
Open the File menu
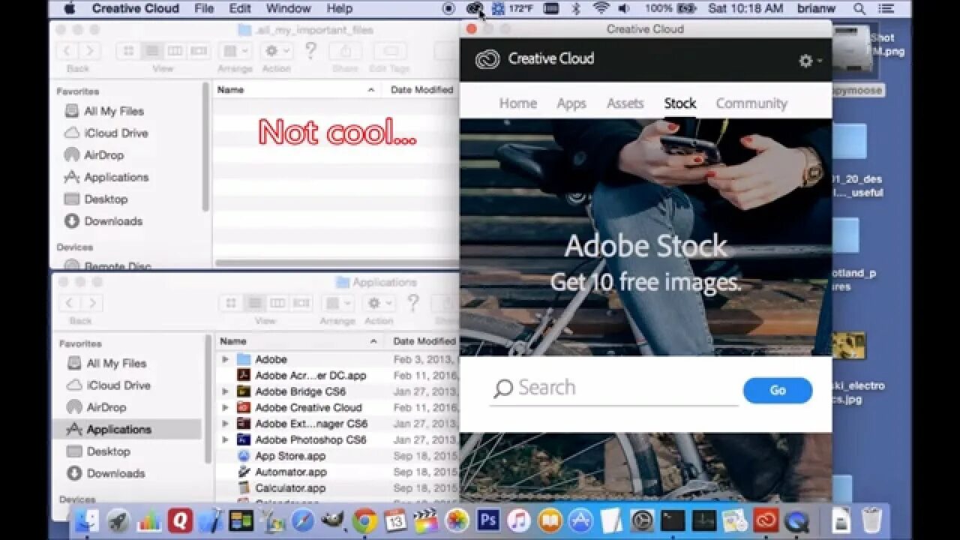tap(204, 8)
